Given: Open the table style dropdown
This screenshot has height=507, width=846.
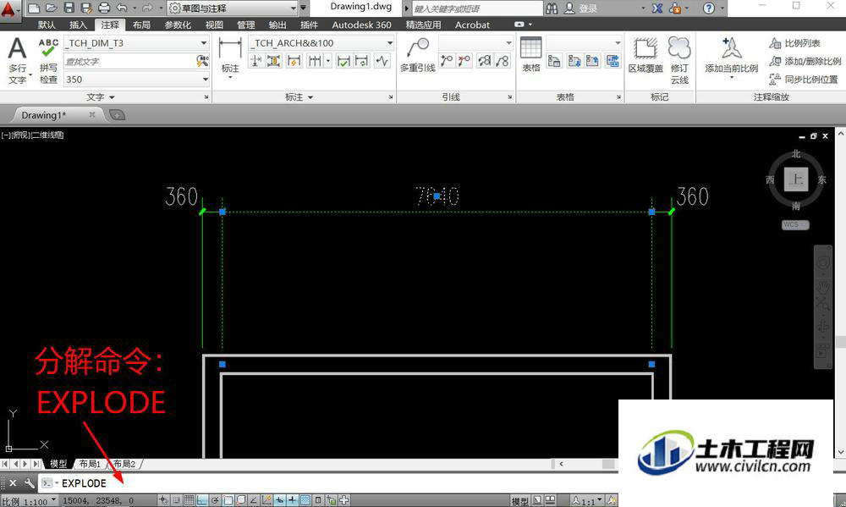Looking at the screenshot, I should [x=618, y=42].
